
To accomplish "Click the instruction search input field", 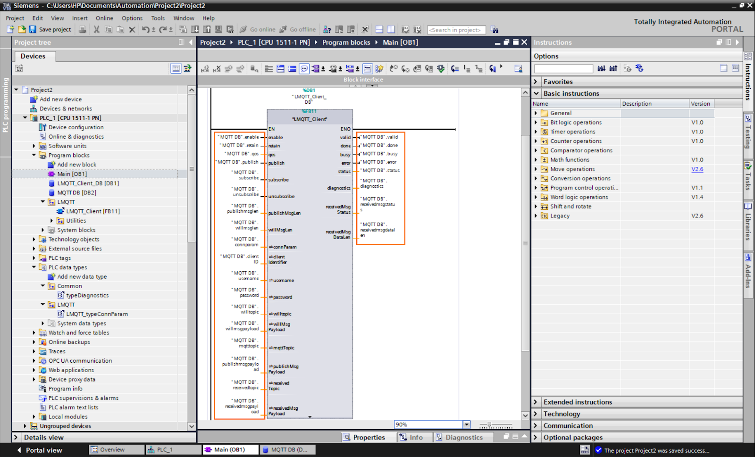I will [563, 69].
